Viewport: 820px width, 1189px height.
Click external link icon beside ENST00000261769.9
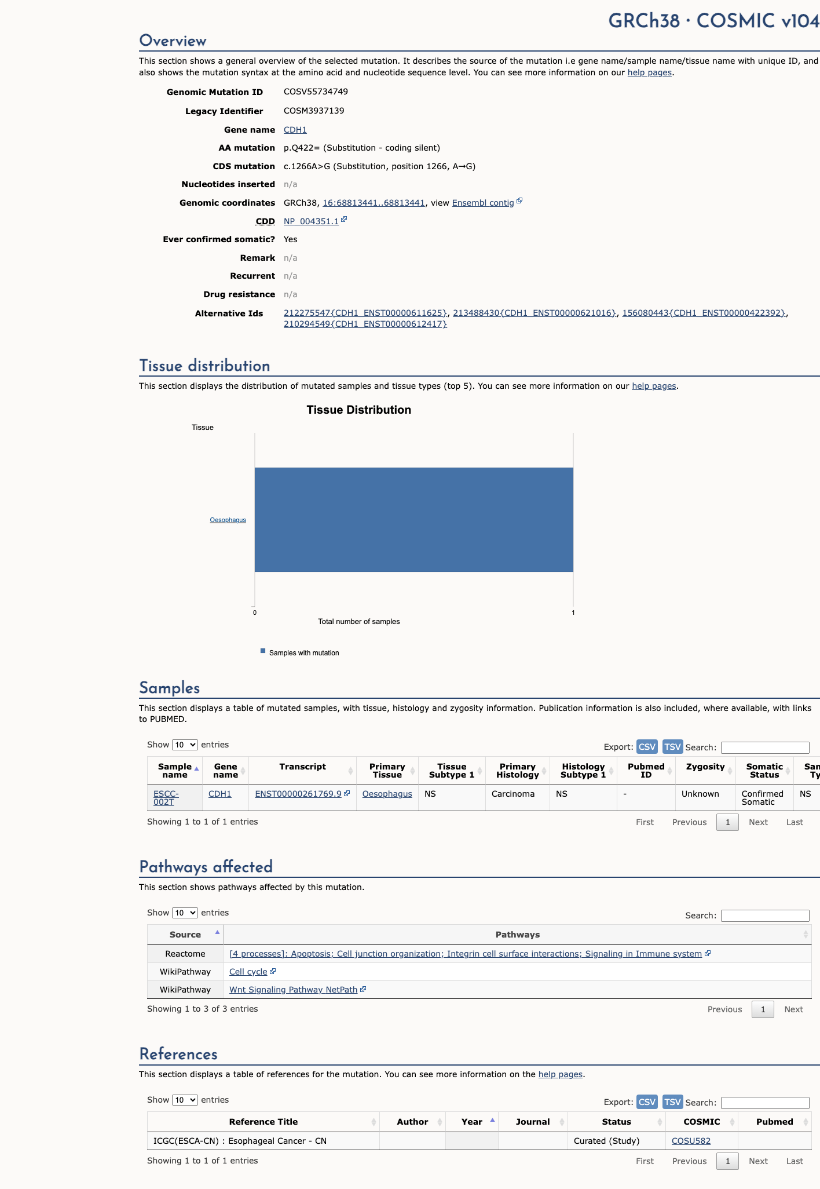coord(347,793)
